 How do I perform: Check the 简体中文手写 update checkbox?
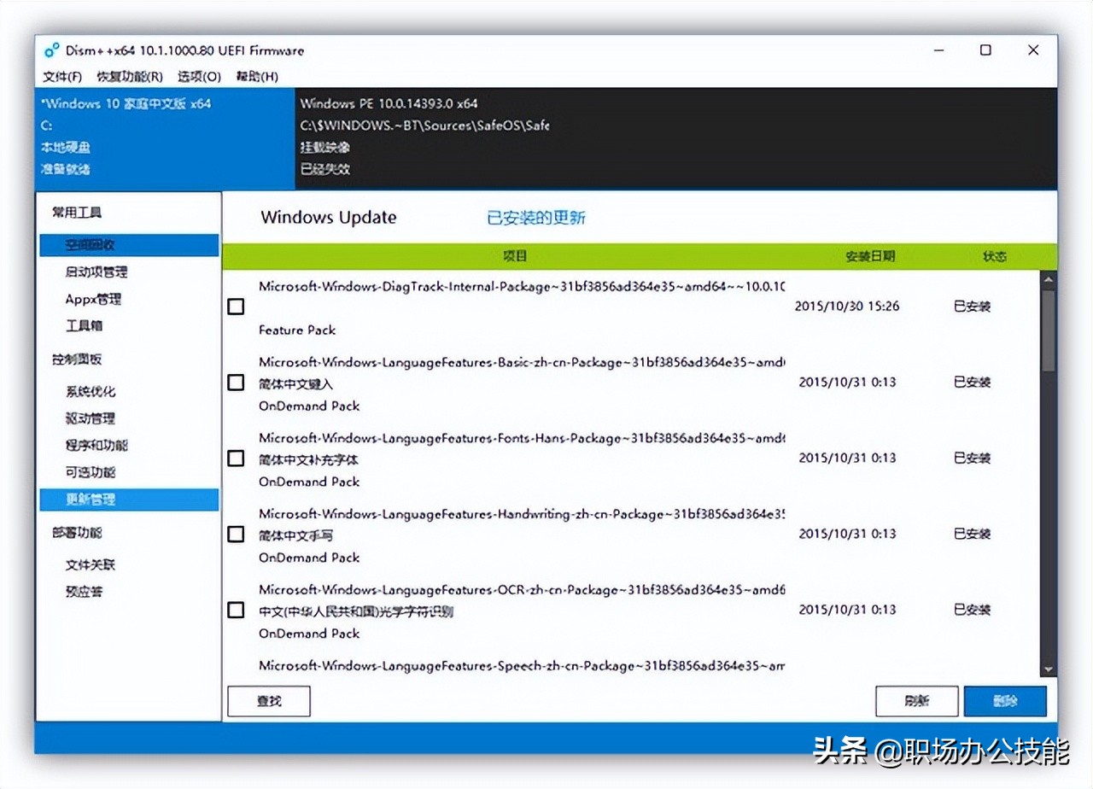click(236, 535)
